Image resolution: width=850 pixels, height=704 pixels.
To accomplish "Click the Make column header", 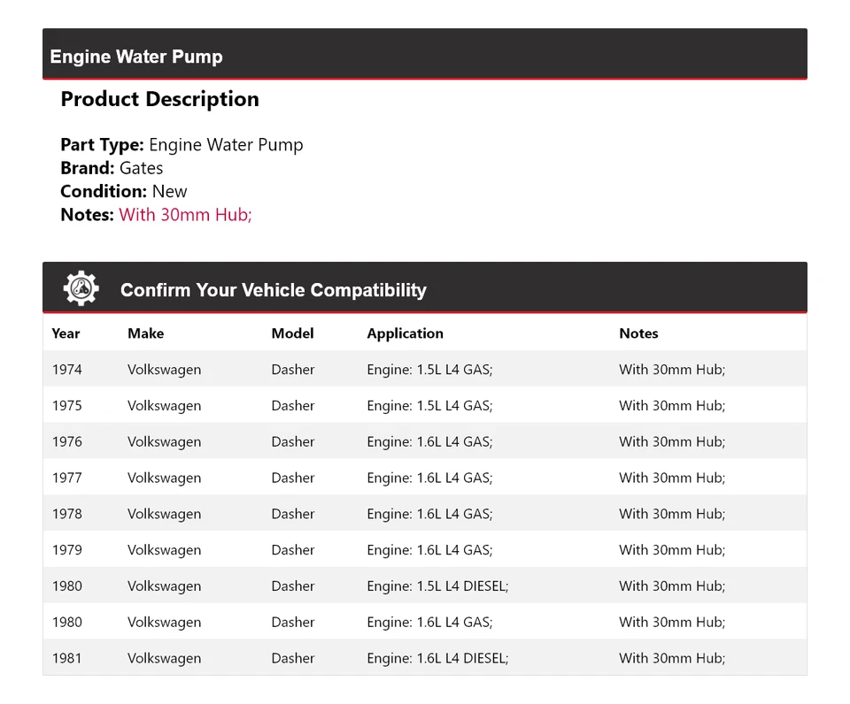I will (x=145, y=333).
